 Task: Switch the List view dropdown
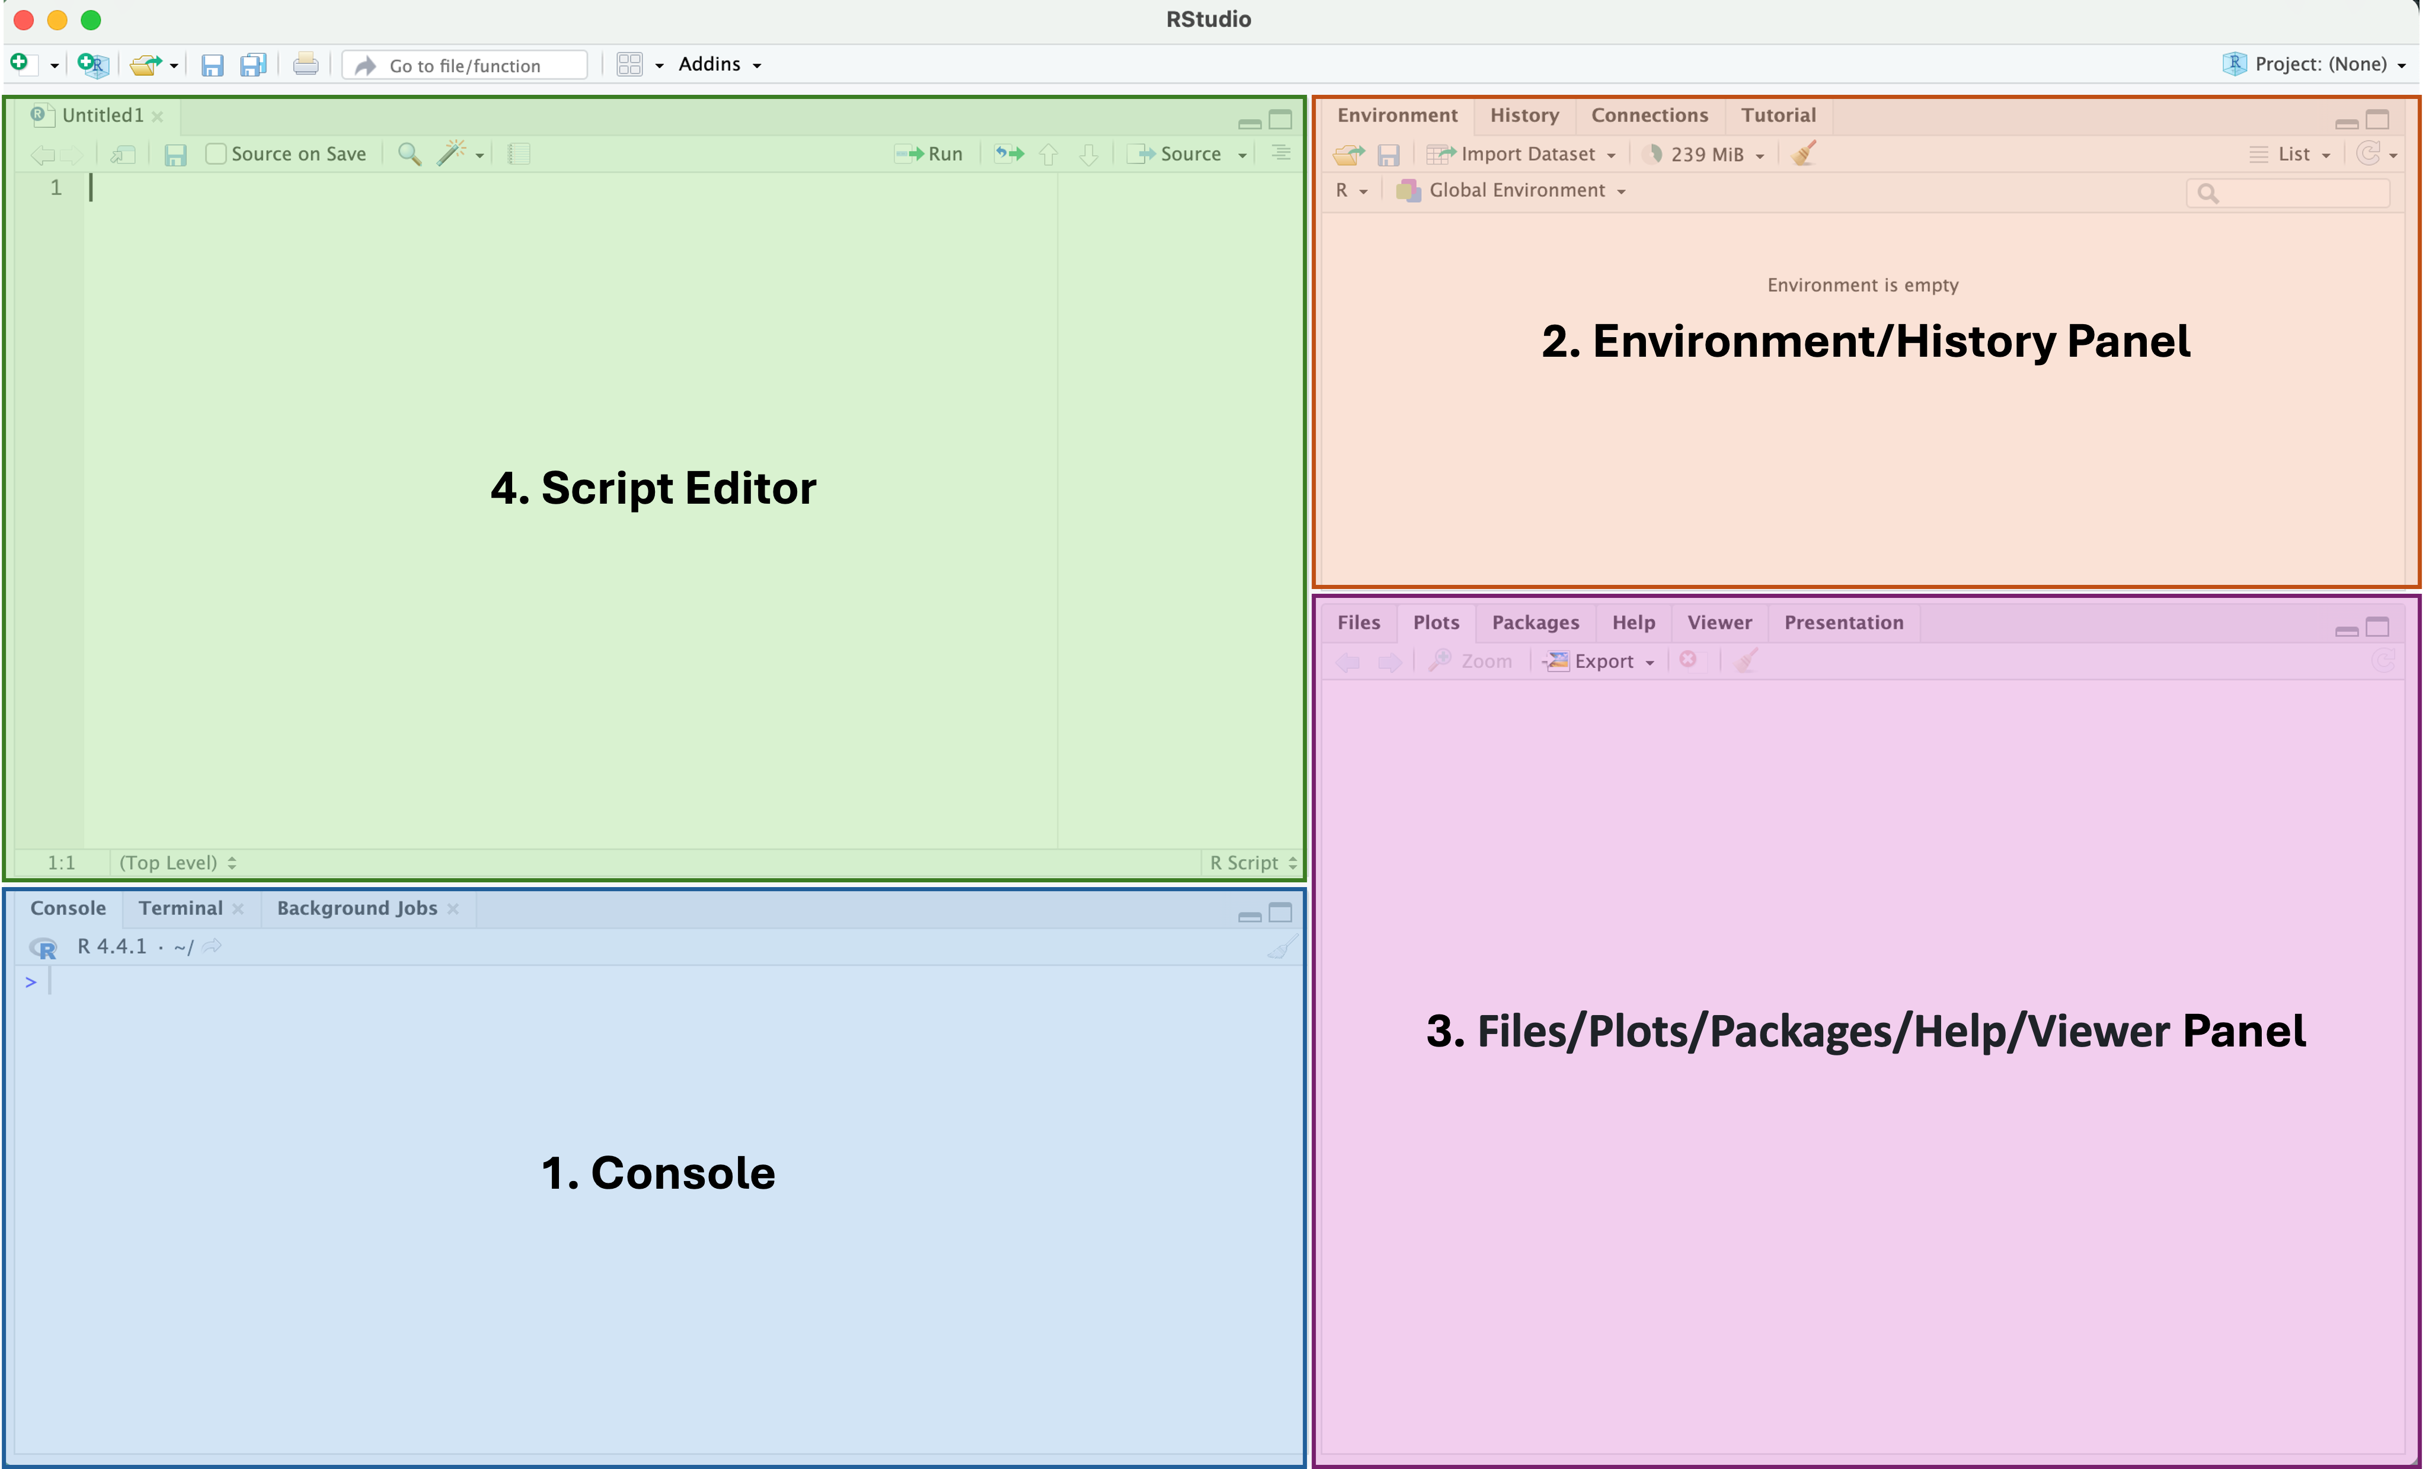(2290, 153)
